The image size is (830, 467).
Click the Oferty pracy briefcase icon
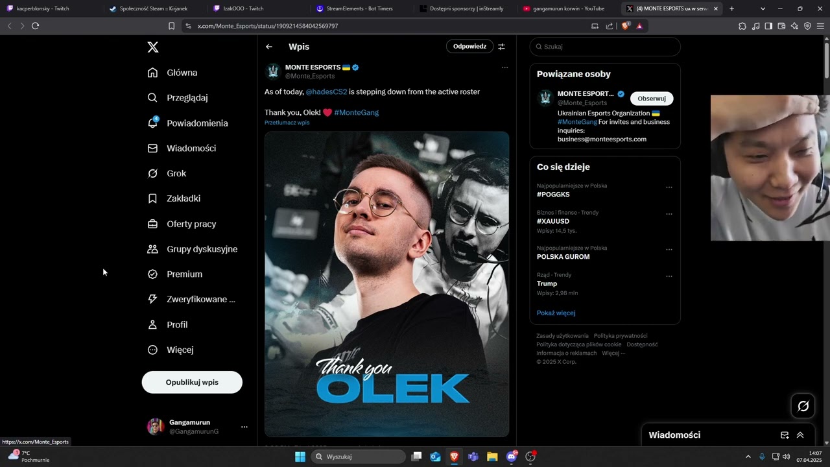click(x=152, y=224)
